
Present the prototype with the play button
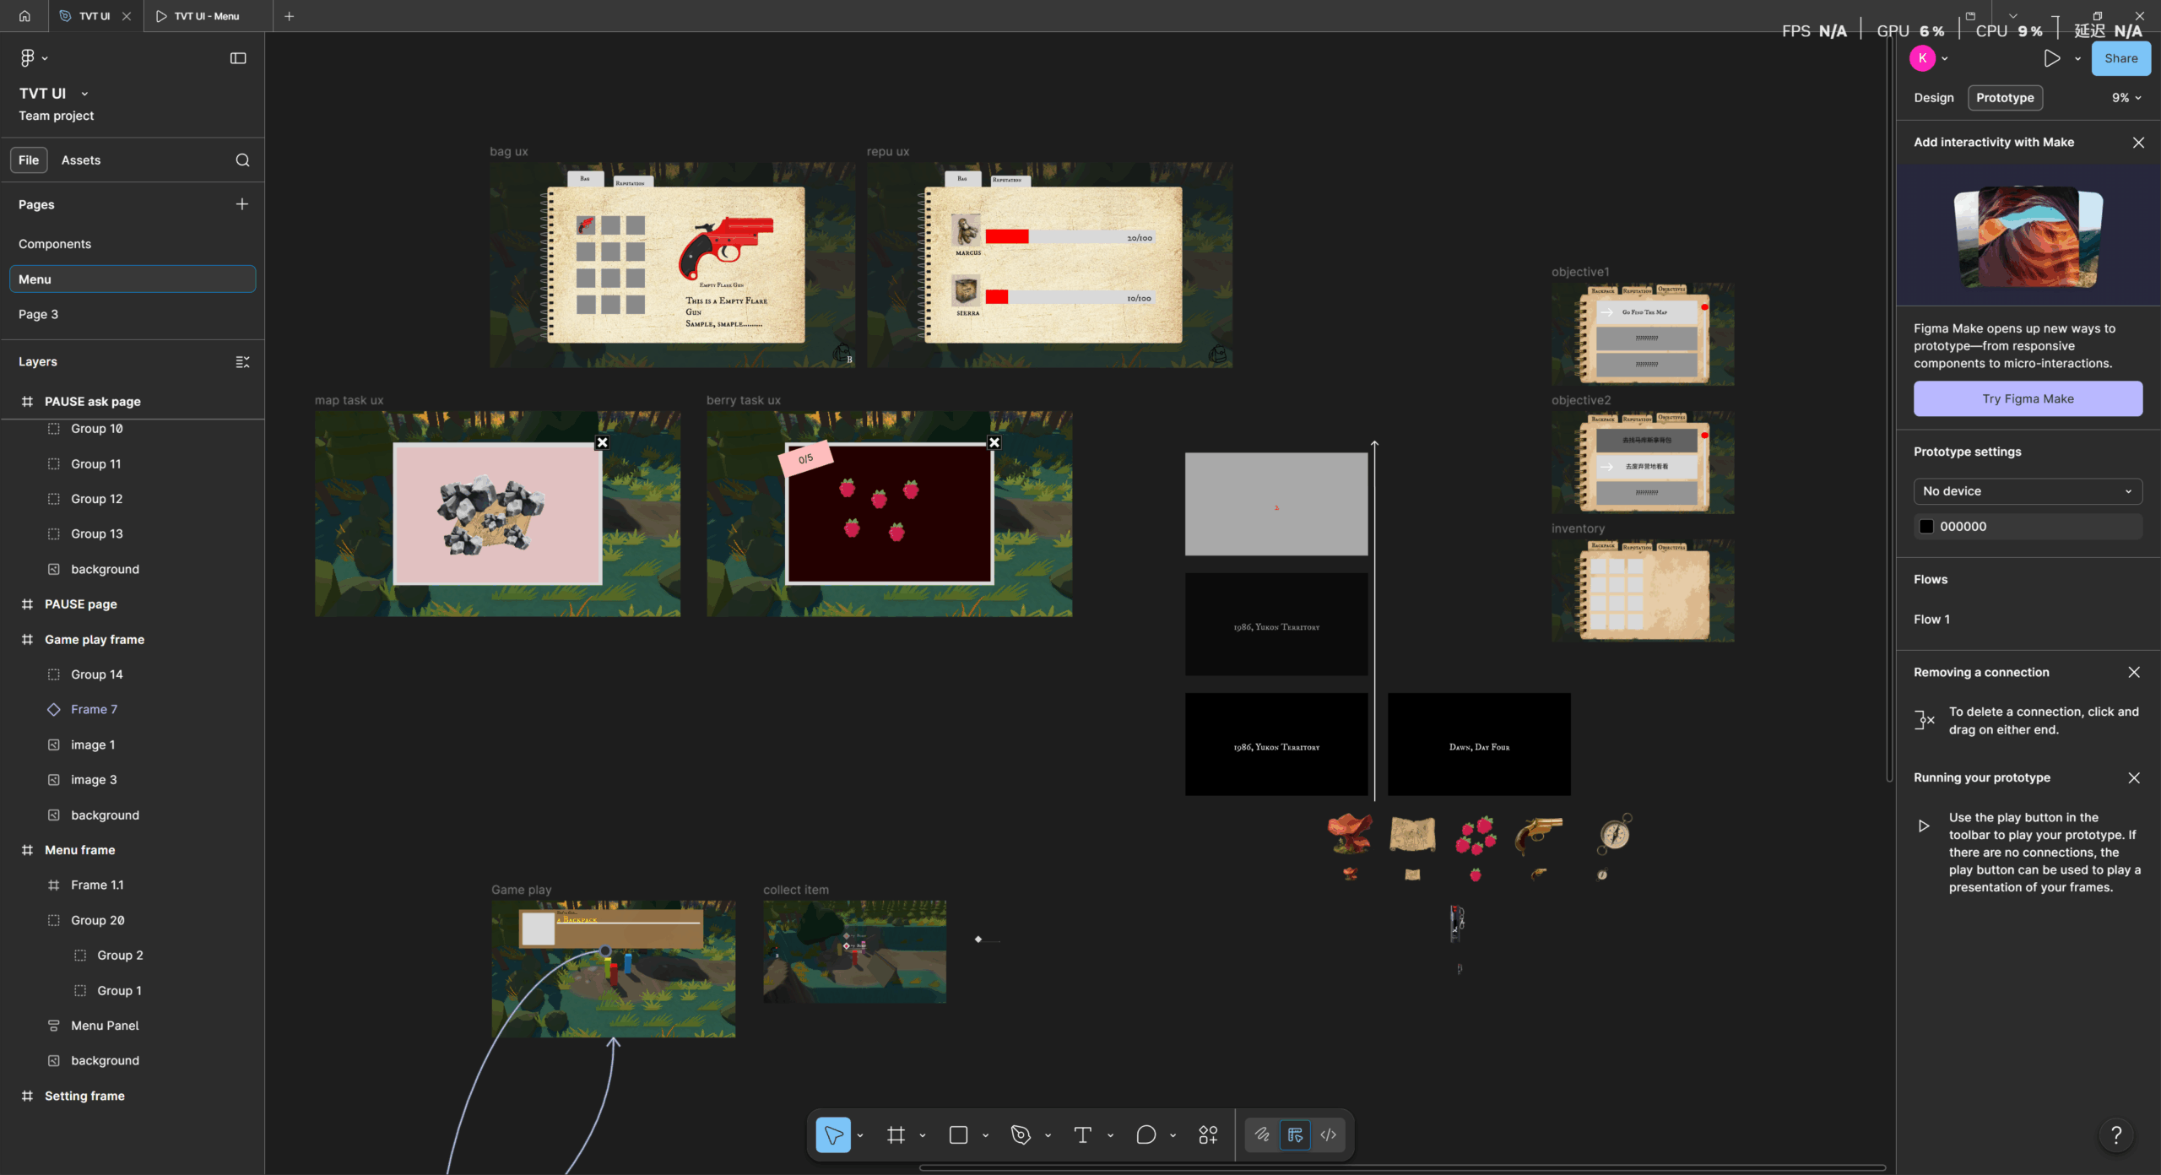tap(2052, 58)
